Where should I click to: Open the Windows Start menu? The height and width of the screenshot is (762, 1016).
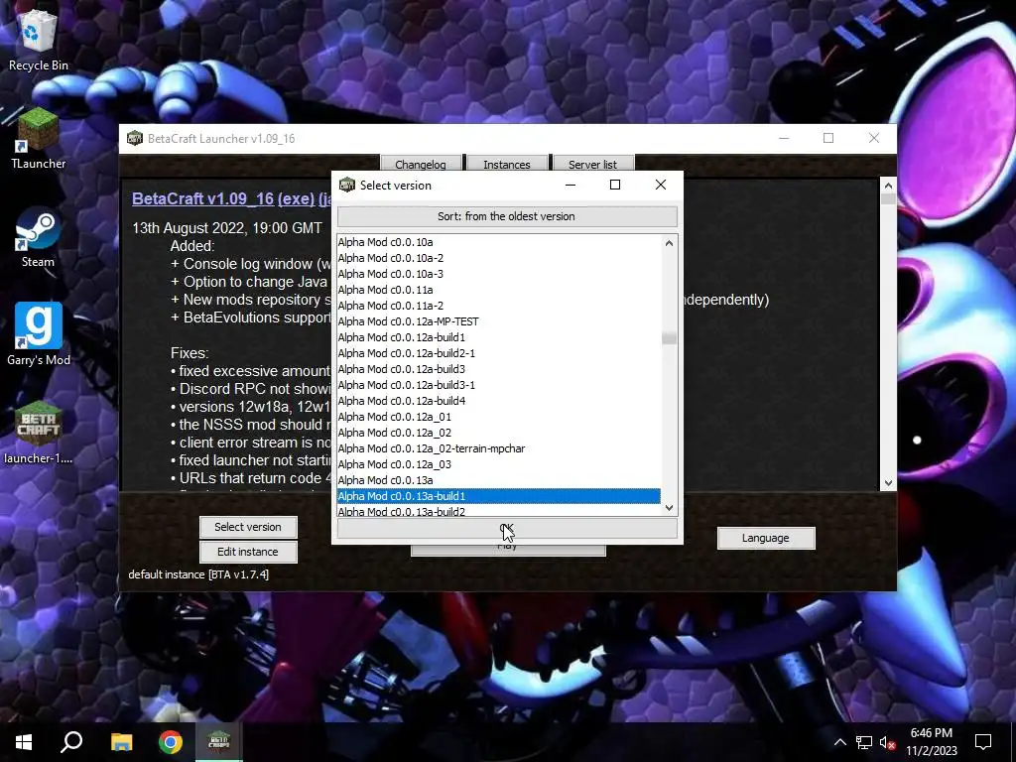click(24, 742)
